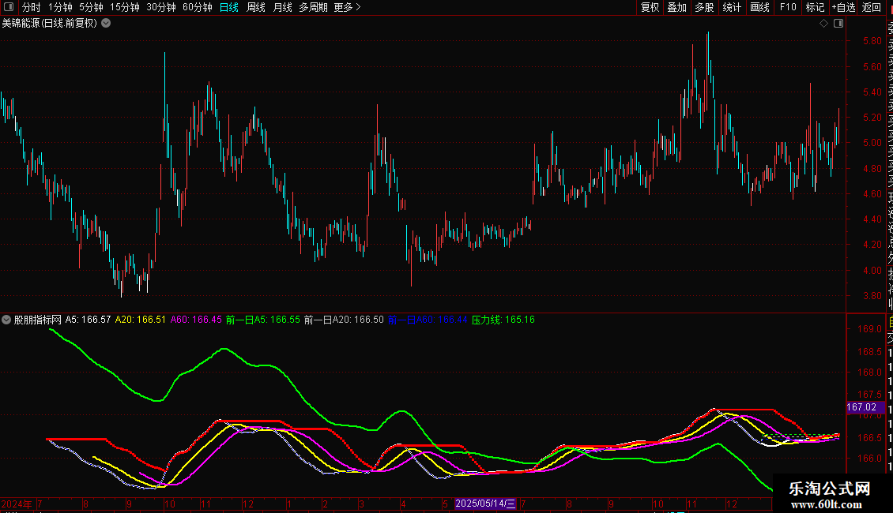Screen dimensions: 893x513
Task: Click the 169.0 indicator axis label
Action: click(x=869, y=329)
